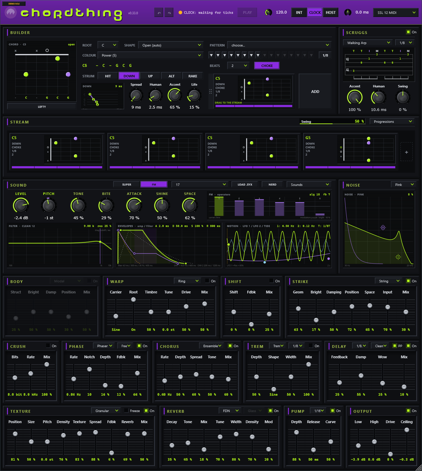This screenshot has height=471, width=422.
Task: Open the PATTERN choose... dropdown
Action: point(279,45)
